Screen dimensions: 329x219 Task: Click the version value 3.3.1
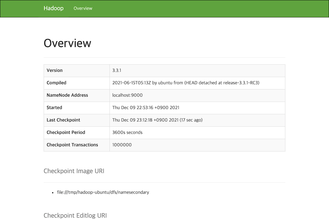coord(117,70)
